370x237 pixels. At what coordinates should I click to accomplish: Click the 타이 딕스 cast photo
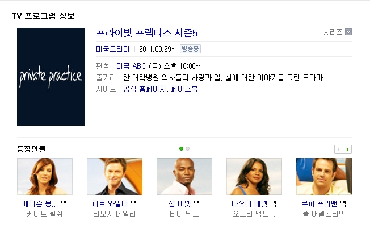coord(184,177)
